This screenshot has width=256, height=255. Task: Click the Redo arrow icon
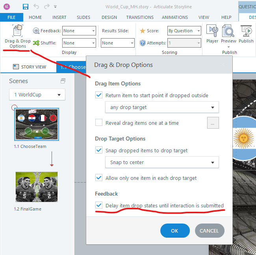tap(47, 7)
